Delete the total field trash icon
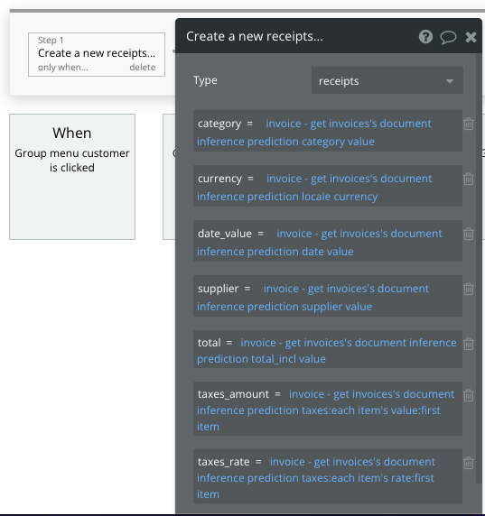 (469, 345)
